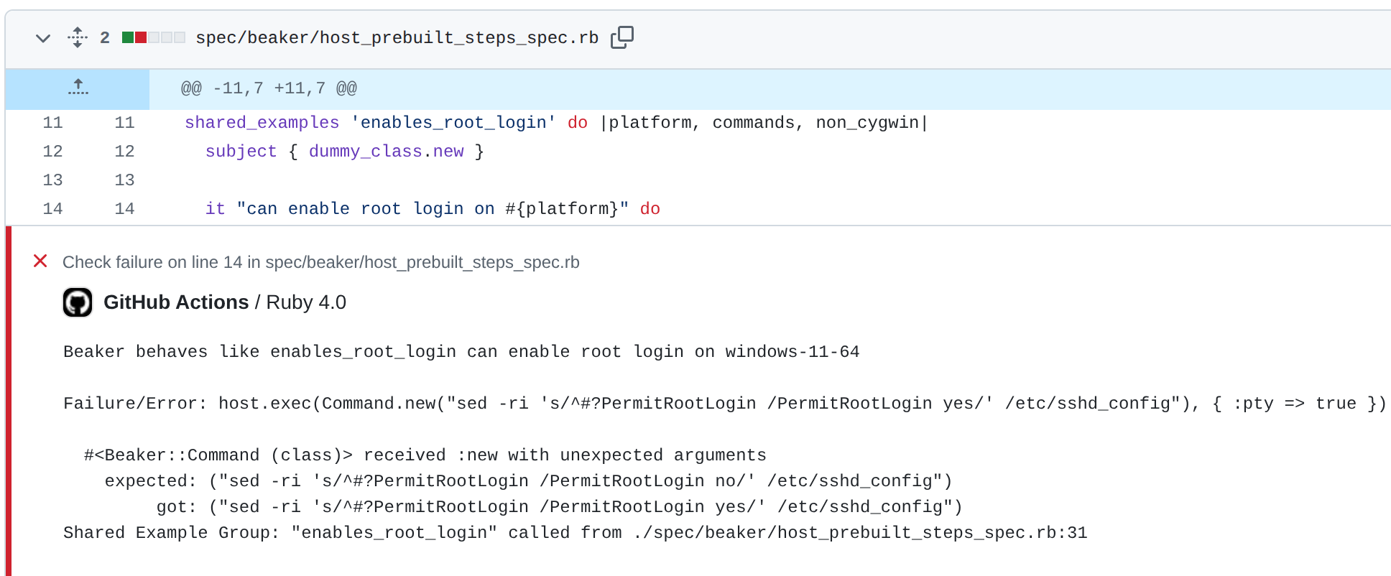
Task: Select old line number 13
Action: point(52,180)
